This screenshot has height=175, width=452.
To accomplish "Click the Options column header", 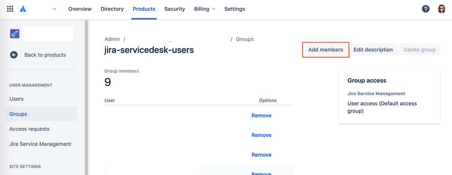I will pyautogui.click(x=268, y=101).
